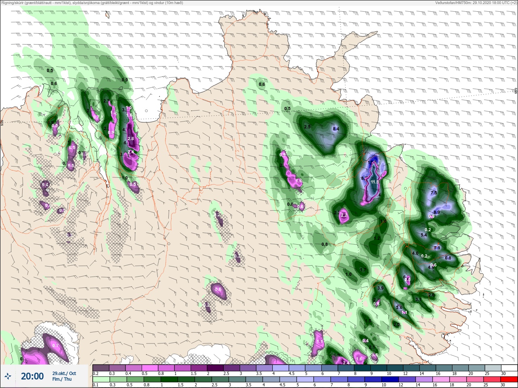The width and height of the screenshot is (518, 388).
Task: Select the dark purple top-row swatch between 2 and 2.5
Action: (215, 368)
